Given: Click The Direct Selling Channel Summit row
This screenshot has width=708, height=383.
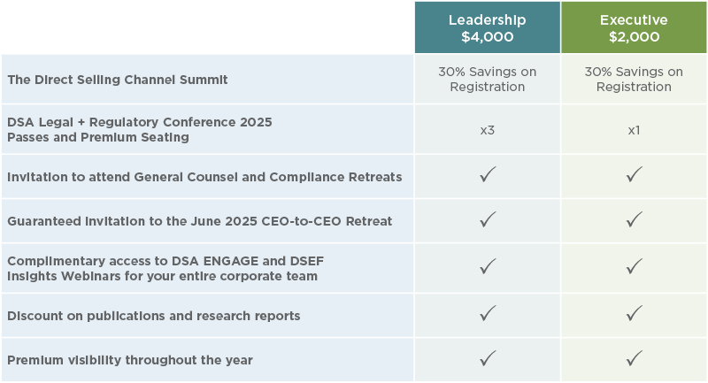Looking at the screenshot, I should (354, 80).
